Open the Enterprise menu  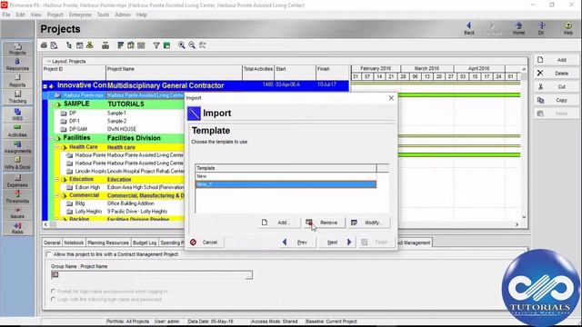[80, 15]
